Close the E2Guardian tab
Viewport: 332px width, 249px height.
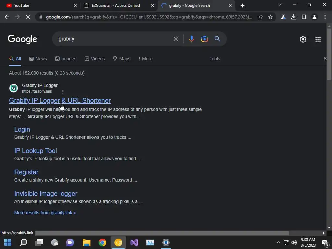(153, 6)
